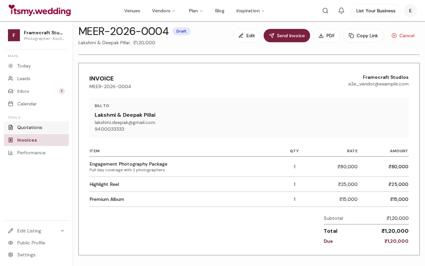This screenshot has width=425, height=266.
Task: Select the Performance chart icon
Action: pos(11,153)
